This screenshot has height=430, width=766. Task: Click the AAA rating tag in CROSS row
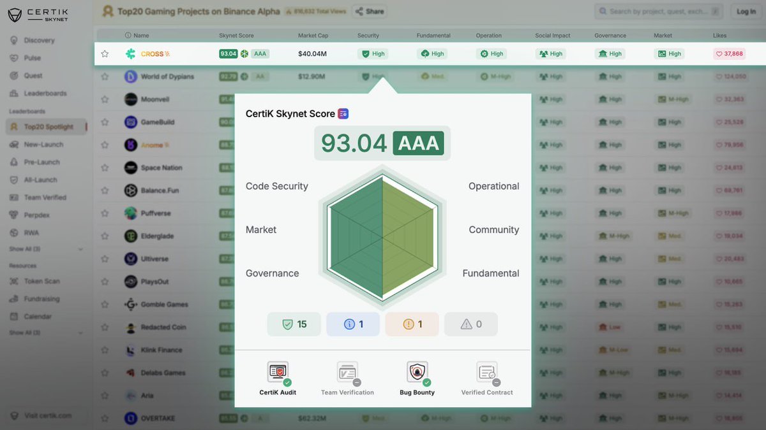coord(260,54)
